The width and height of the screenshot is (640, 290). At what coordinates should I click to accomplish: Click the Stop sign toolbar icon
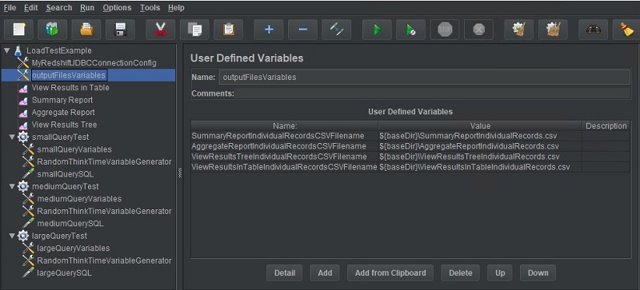click(445, 30)
